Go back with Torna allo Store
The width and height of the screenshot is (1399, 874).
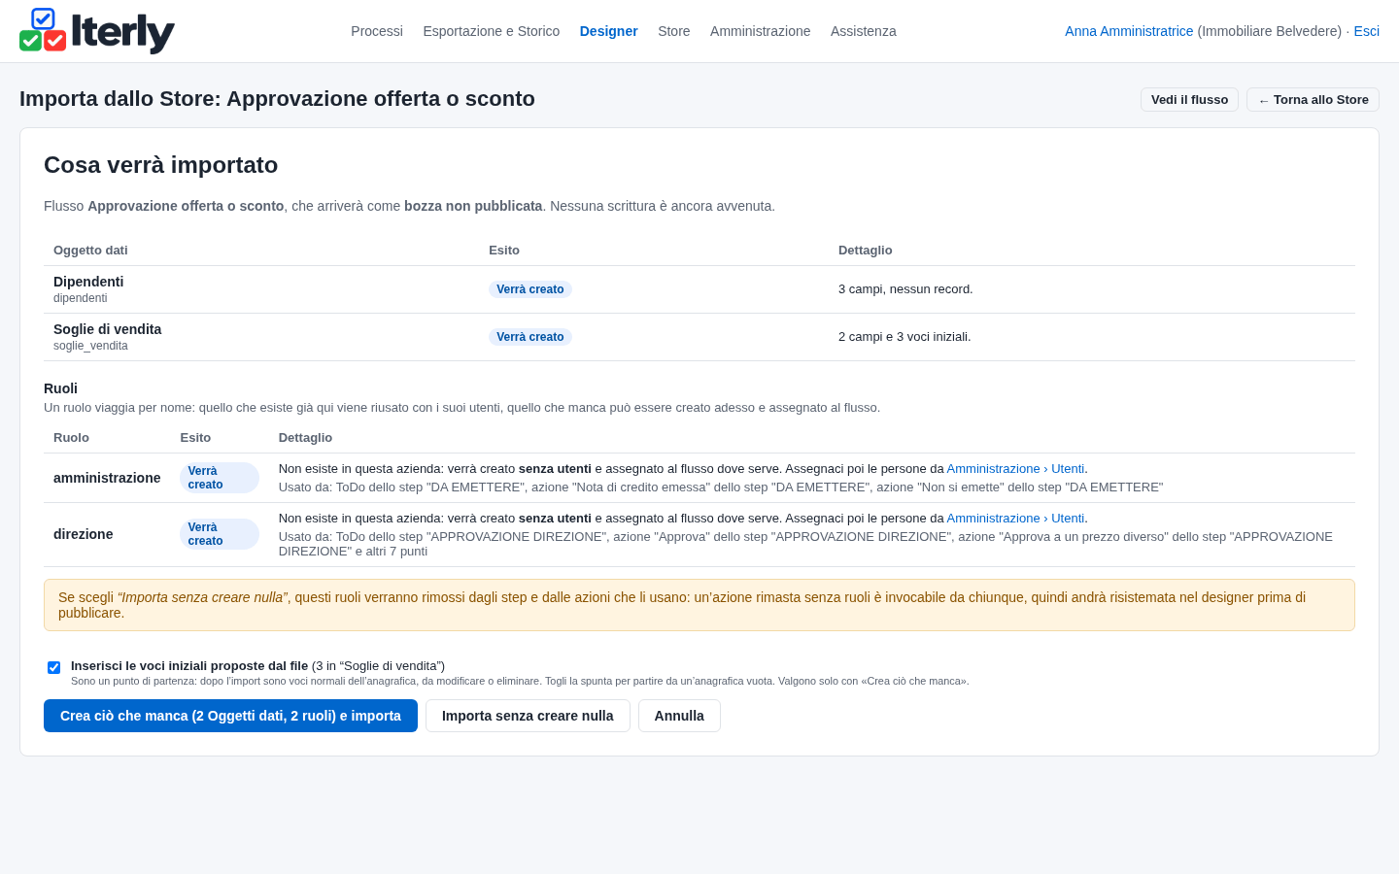(x=1313, y=100)
